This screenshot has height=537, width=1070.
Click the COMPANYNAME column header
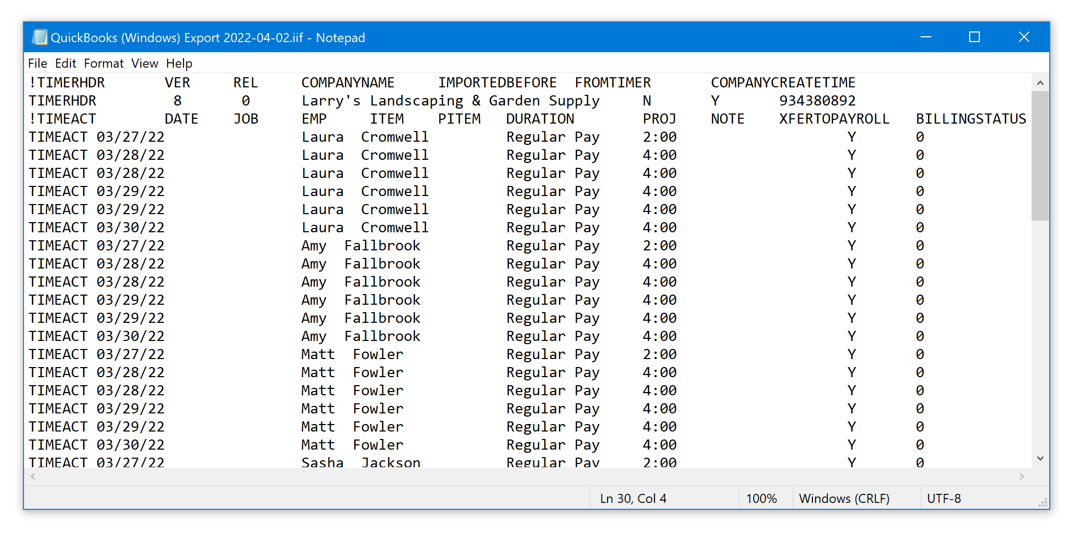click(348, 83)
